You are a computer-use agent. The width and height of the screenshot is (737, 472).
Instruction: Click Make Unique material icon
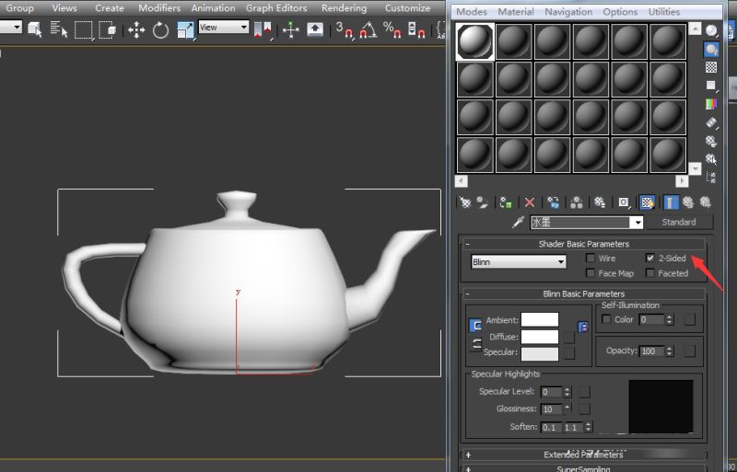(x=577, y=202)
